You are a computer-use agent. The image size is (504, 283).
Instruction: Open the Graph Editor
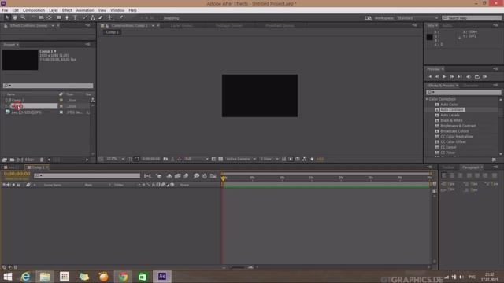tap(213, 176)
